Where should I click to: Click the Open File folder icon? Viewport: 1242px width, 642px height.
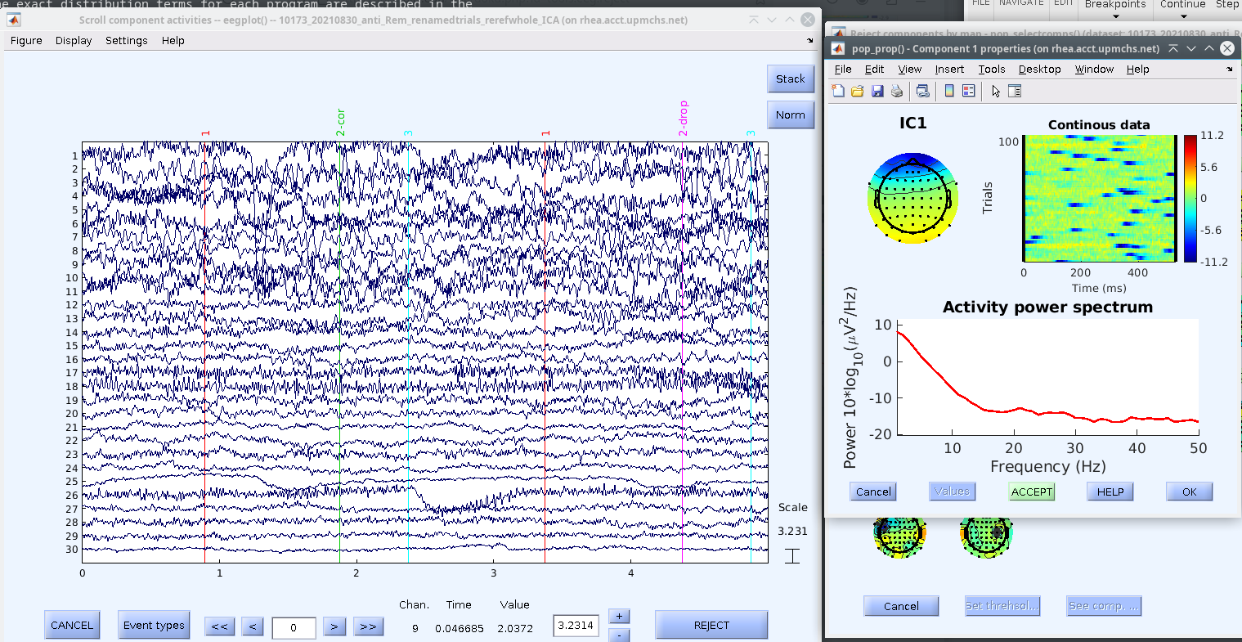click(857, 92)
